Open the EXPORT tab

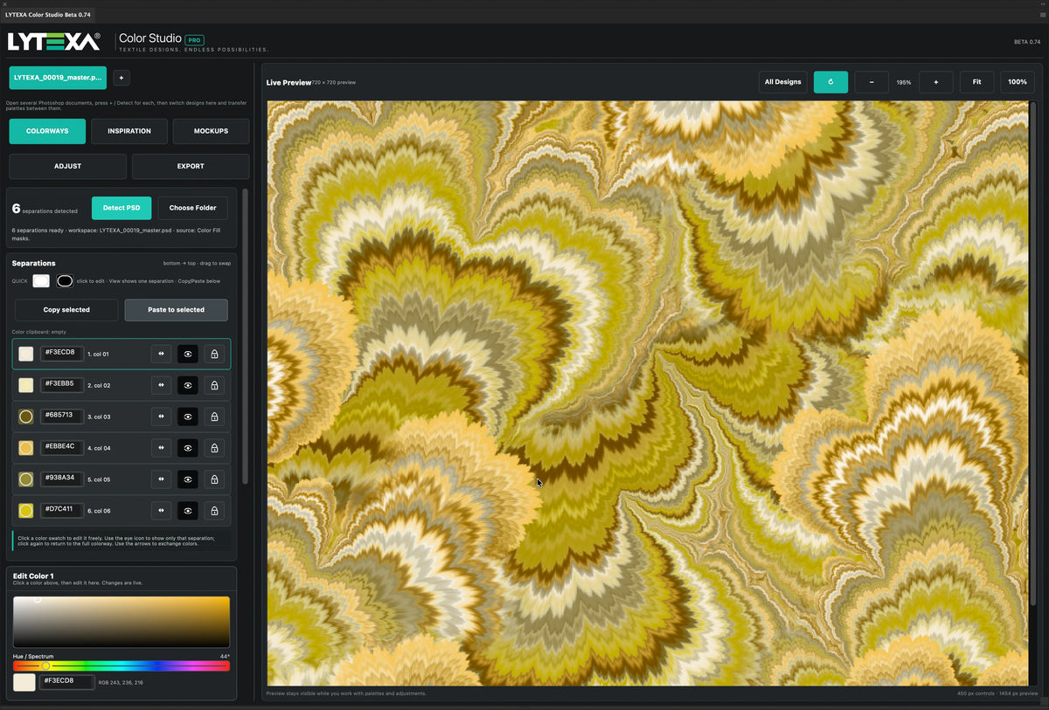point(191,166)
